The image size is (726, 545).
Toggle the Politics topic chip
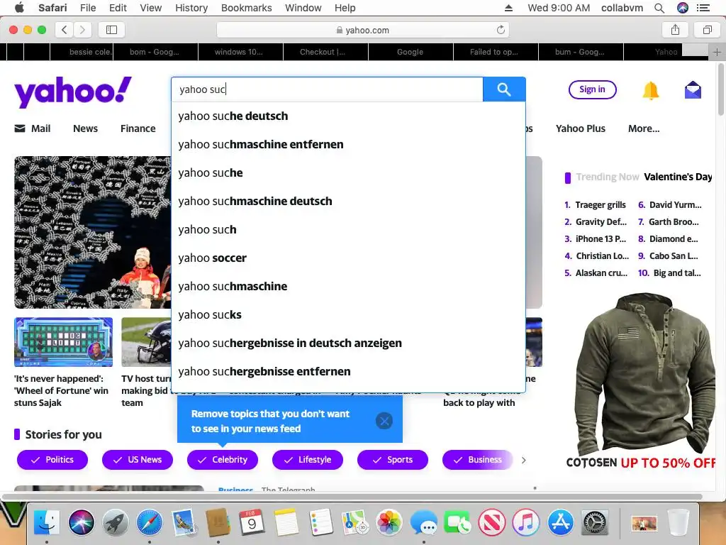(x=52, y=460)
